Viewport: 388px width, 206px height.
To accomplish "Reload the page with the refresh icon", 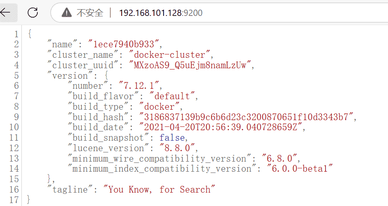I will [x=33, y=13].
